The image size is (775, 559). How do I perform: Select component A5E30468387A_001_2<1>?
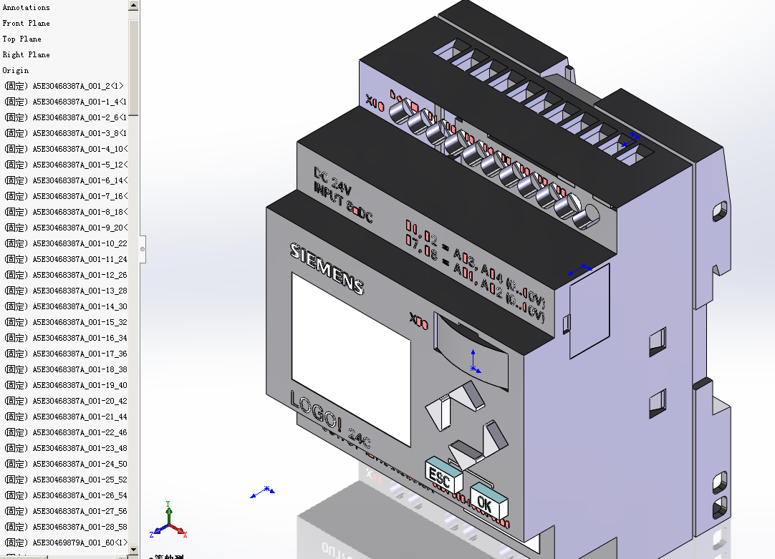64,86
